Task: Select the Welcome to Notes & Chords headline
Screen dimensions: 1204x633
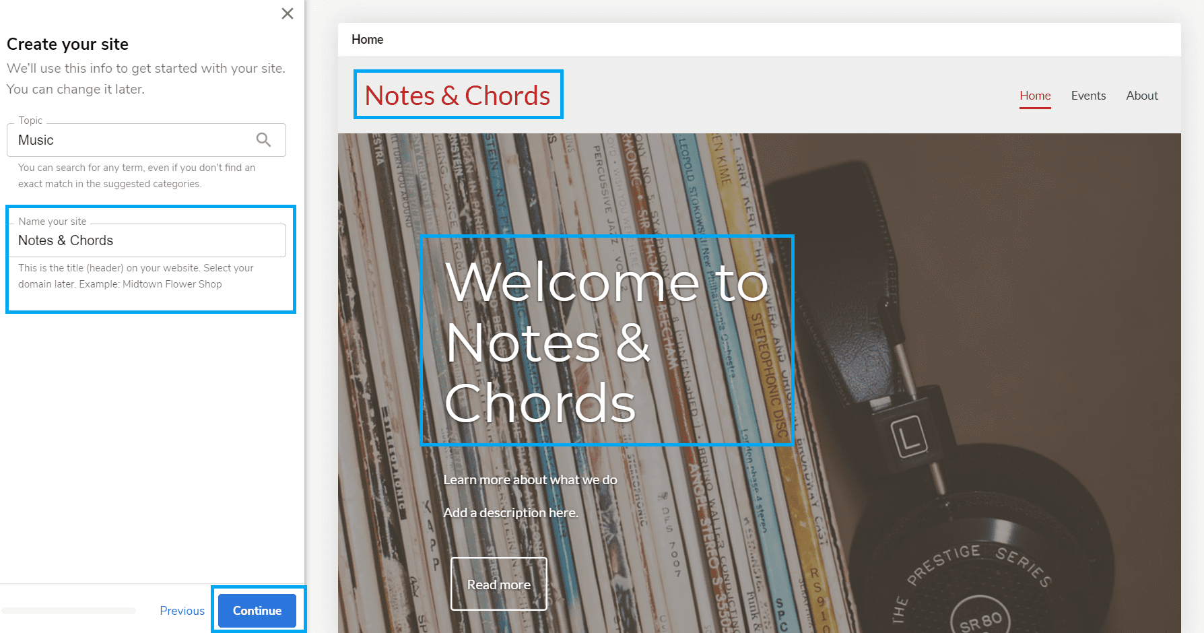Action: tap(606, 341)
